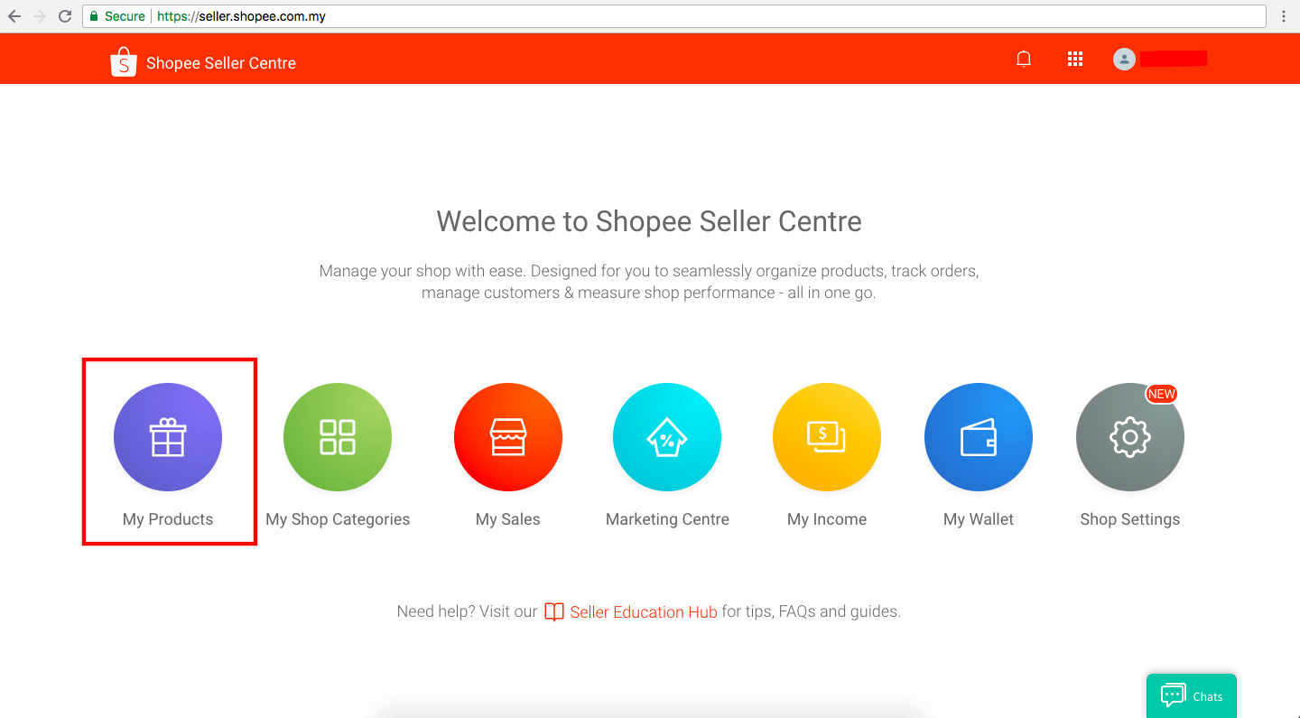
Task: Click the Shopee shopping bag logo
Action: 124,62
